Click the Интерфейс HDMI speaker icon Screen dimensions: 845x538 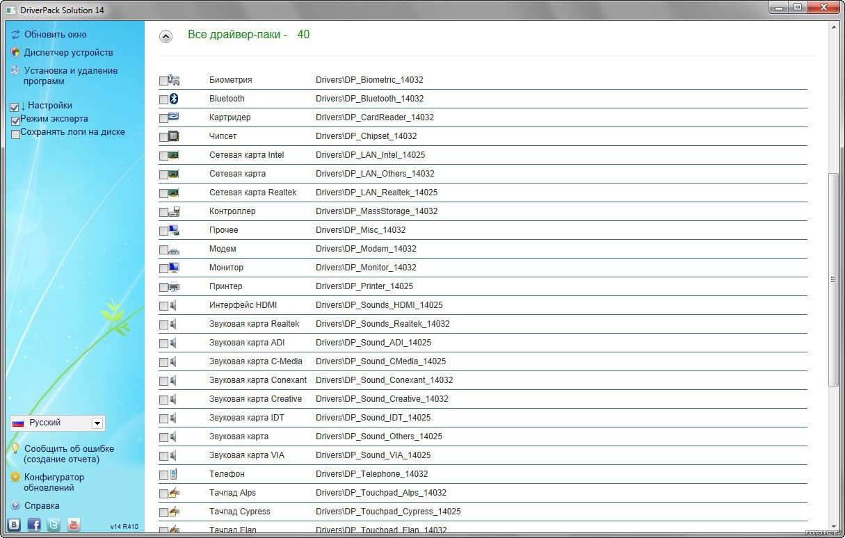coord(173,305)
